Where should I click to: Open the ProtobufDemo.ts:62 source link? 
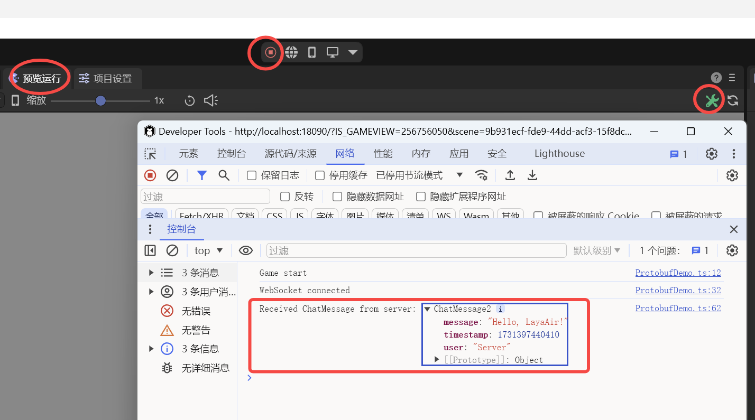click(678, 308)
